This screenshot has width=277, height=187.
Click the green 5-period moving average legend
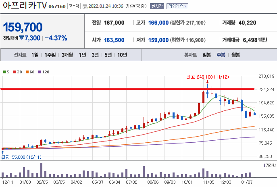tap(6, 72)
